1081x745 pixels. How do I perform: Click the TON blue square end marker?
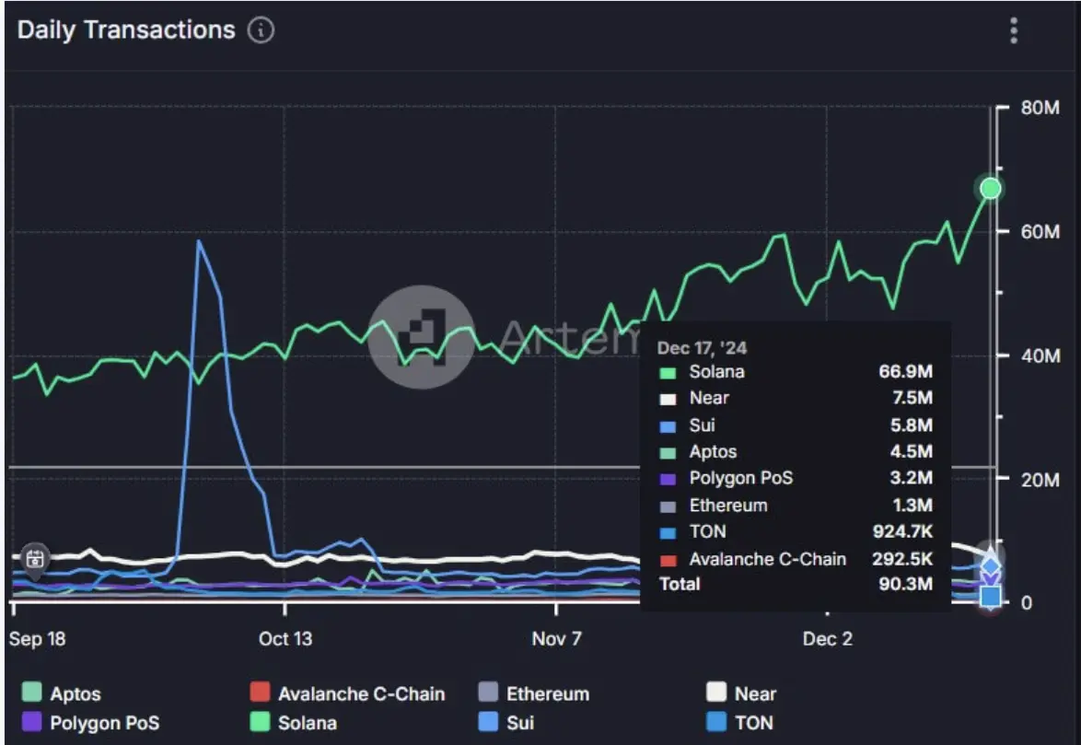click(990, 596)
